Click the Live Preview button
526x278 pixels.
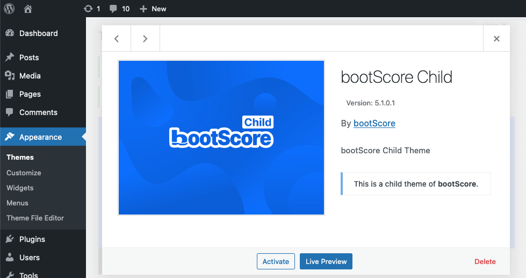326,261
